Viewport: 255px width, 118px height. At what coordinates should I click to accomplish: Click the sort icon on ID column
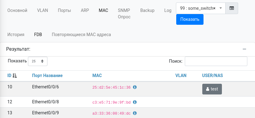[15, 76]
